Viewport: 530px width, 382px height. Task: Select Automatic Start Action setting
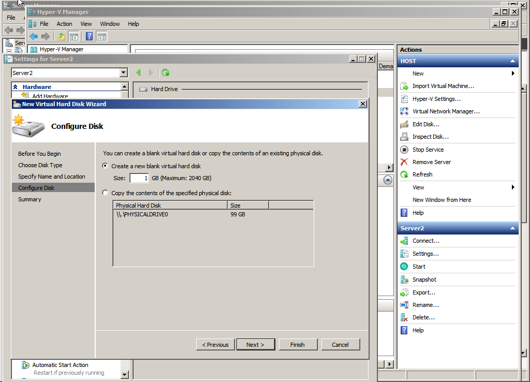(60, 365)
